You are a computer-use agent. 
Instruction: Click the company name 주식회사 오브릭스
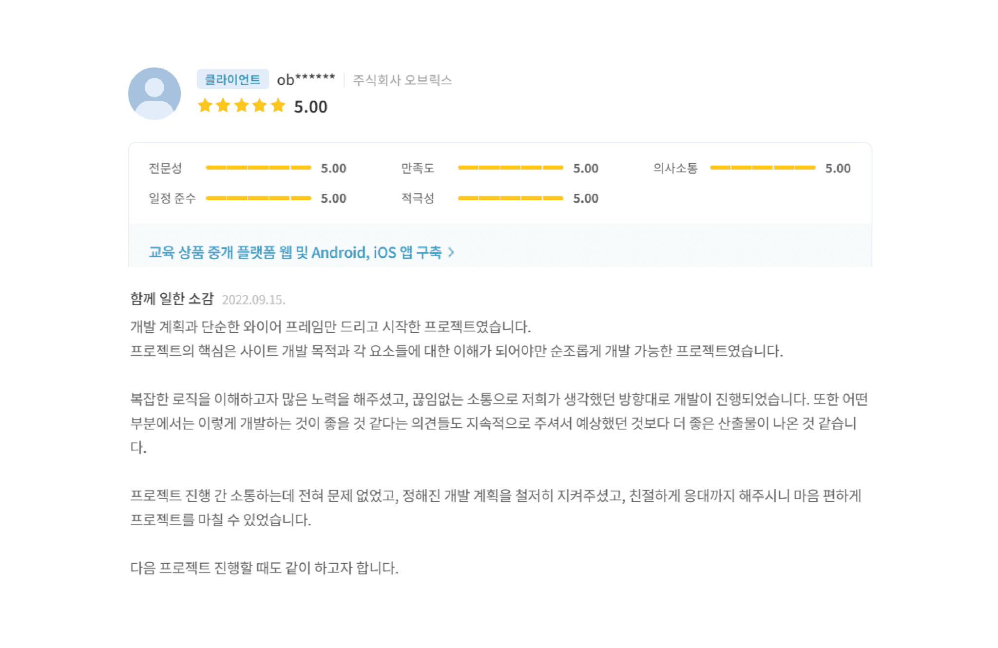403,80
